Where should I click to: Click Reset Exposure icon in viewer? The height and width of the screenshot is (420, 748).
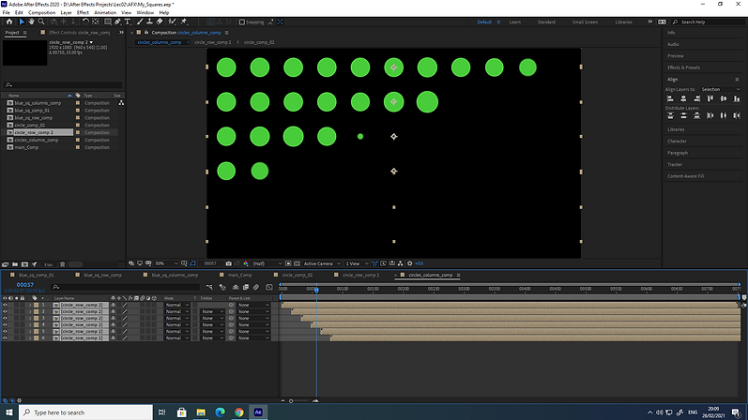click(410, 263)
